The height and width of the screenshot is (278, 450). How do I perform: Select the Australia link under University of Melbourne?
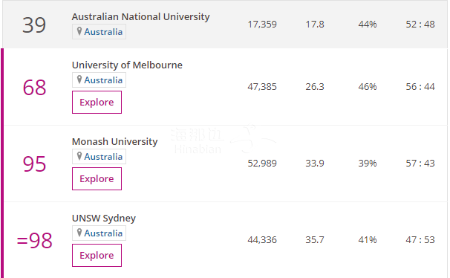click(x=103, y=80)
